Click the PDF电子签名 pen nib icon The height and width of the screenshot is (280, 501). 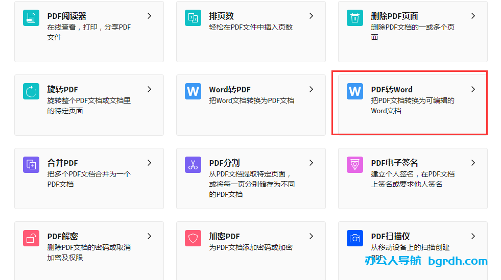point(355,165)
